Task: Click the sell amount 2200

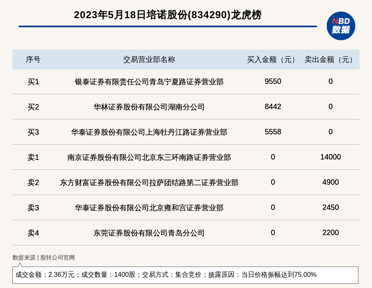Action: pos(331,232)
